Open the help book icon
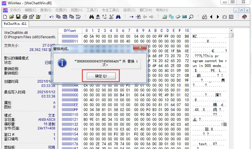Screen dimensions: 252x149 (244, 17)
